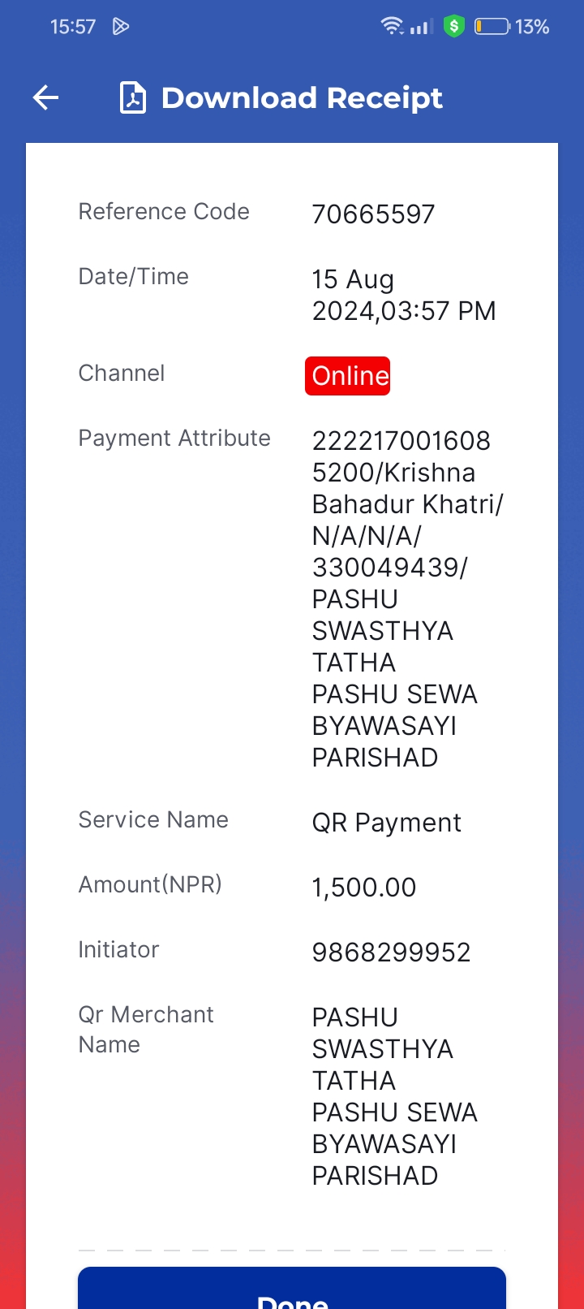Screen dimensions: 584x1309
Task: Tap the initiator number 9868299952
Action: 392,953
